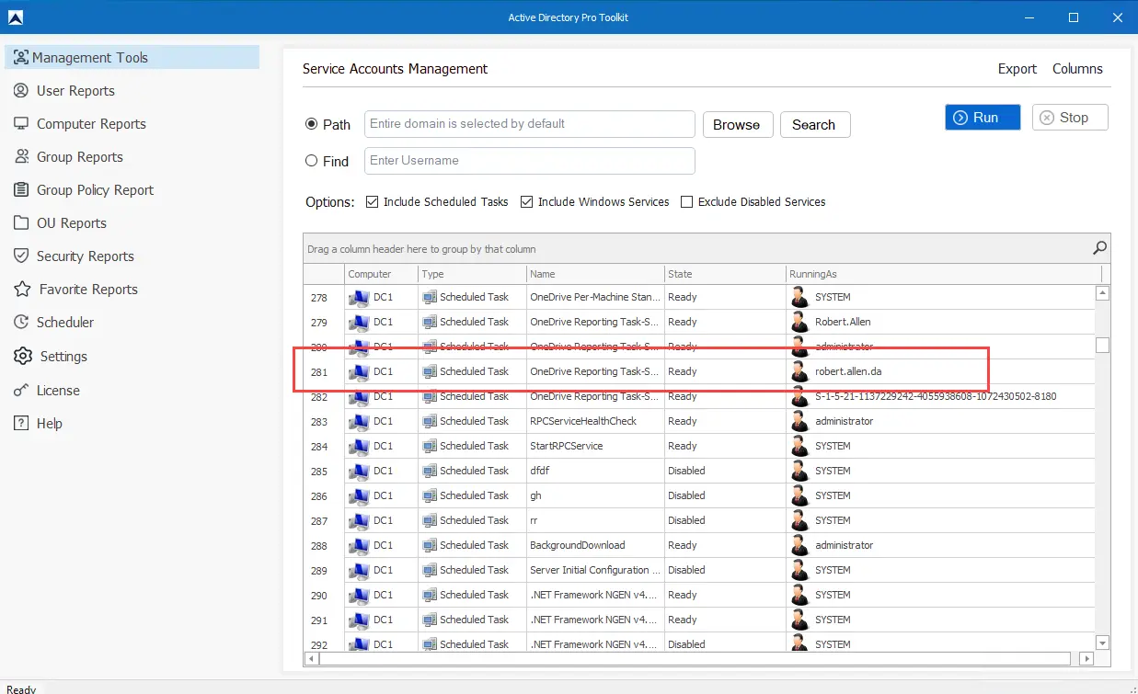Click the OU Reports folder icon

coord(21,222)
